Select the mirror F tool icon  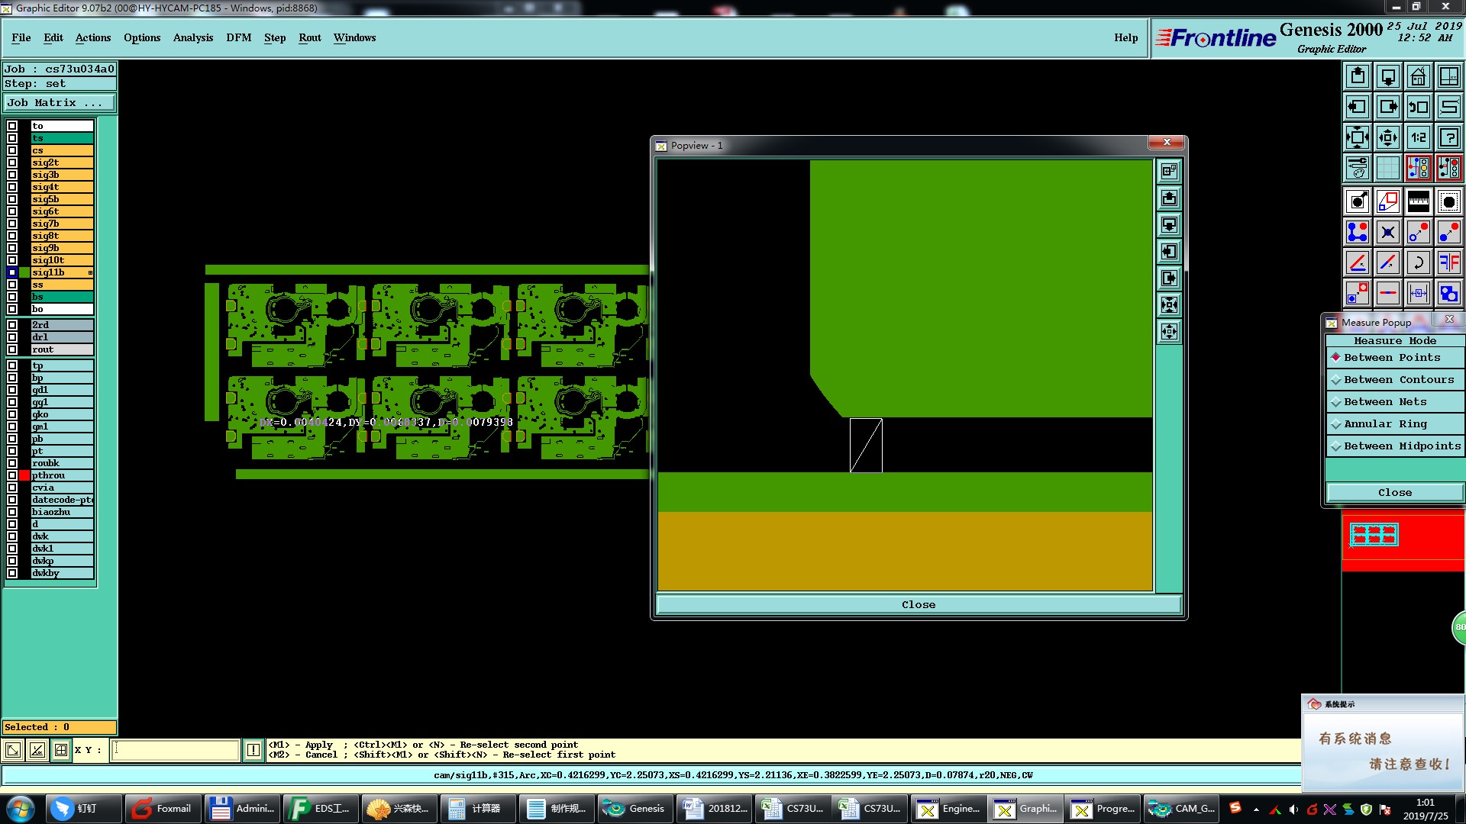(x=1448, y=262)
